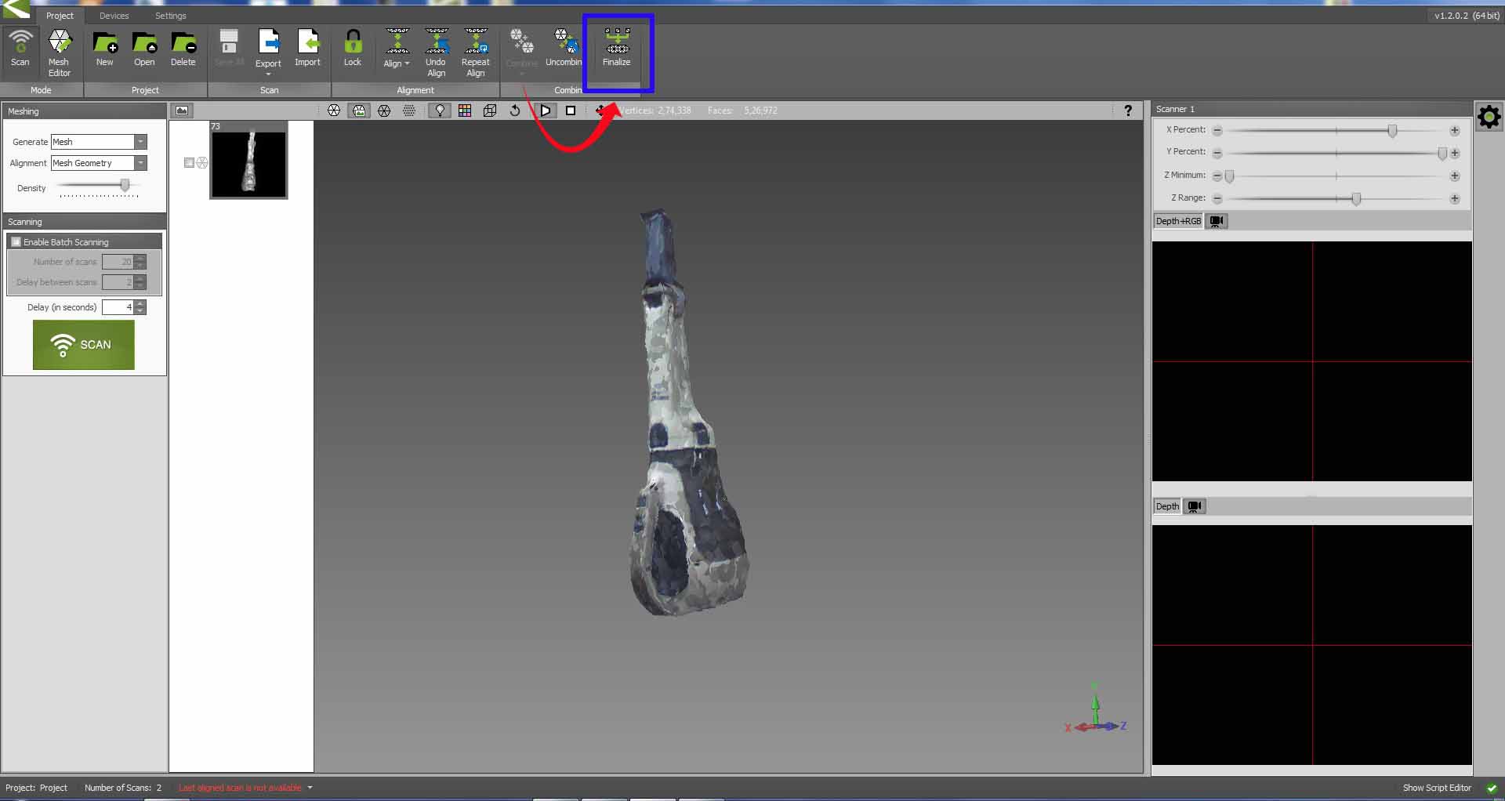Import a scan file
Screen dimensions: 1505x801
[x=307, y=49]
